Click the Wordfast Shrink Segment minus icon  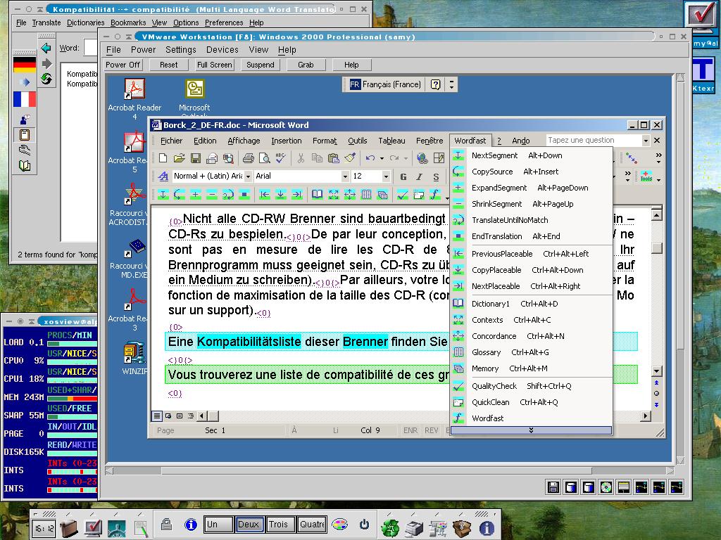(211, 195)
